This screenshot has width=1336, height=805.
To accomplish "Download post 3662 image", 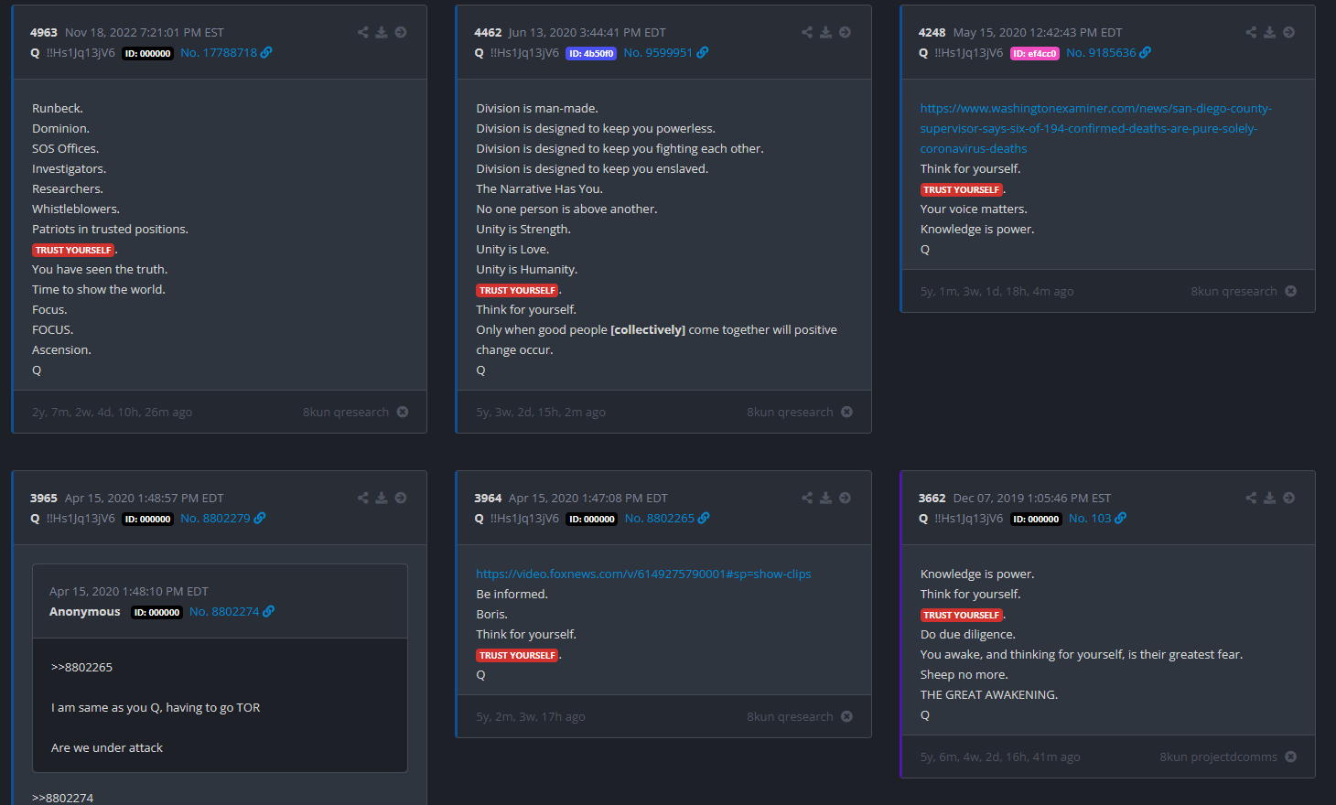I will 1269,498.
